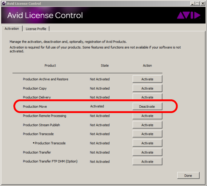Activate the bulleted Production Transcode sub-item
This screenshot has width=207, height=186.
[x=147, y=143]
